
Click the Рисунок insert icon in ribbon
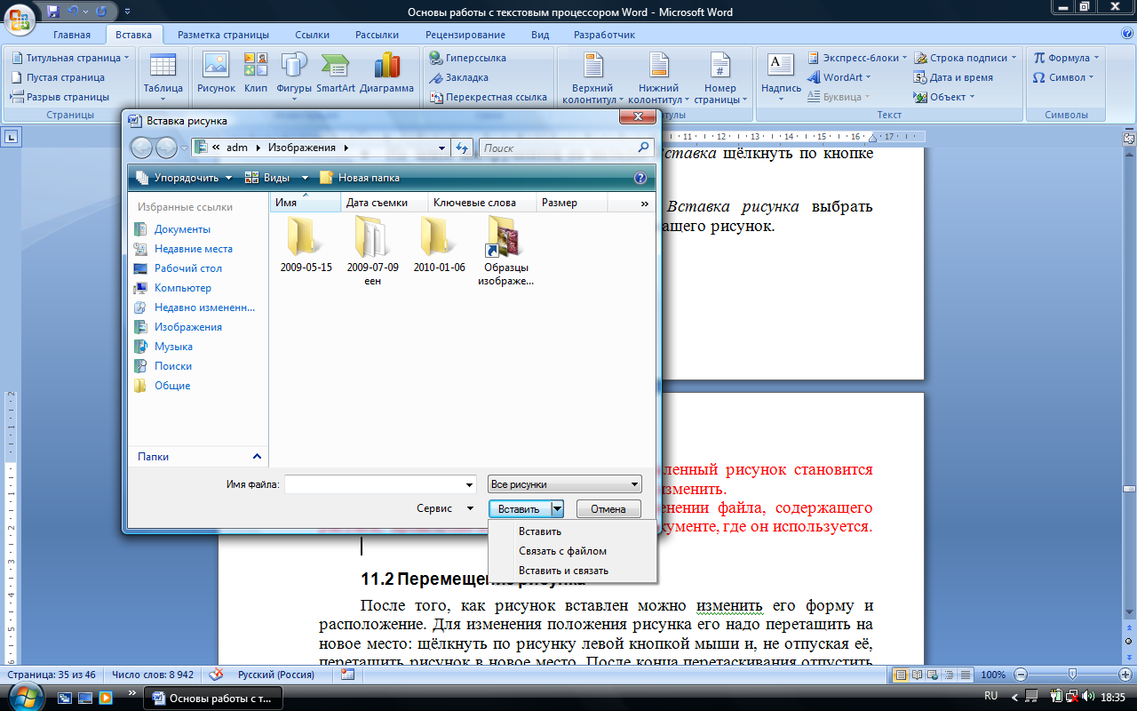216,73
